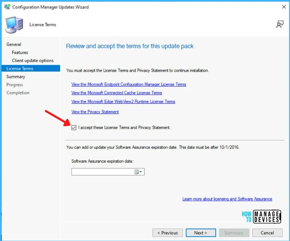Close the Configuration Manager Updates Wizard window

284,7
